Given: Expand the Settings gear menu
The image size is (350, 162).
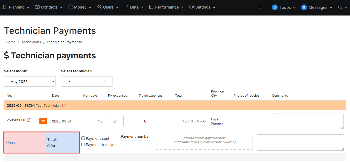Looking at the screenshot, I should coord(202,7).
